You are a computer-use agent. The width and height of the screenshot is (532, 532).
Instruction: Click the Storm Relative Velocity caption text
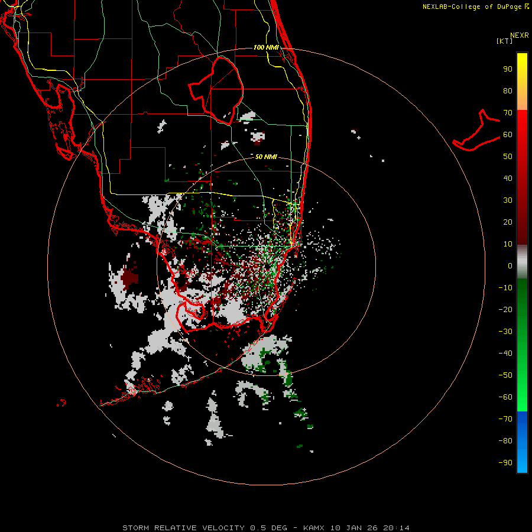point(266,528)
